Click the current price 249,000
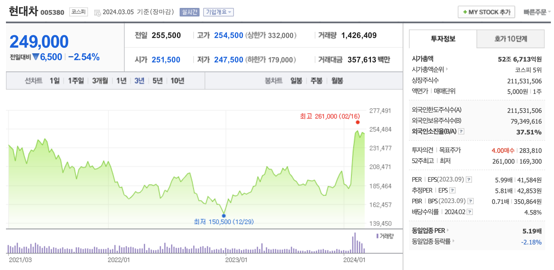The height and width of the screenshot is (270, 554). (39, 42)
